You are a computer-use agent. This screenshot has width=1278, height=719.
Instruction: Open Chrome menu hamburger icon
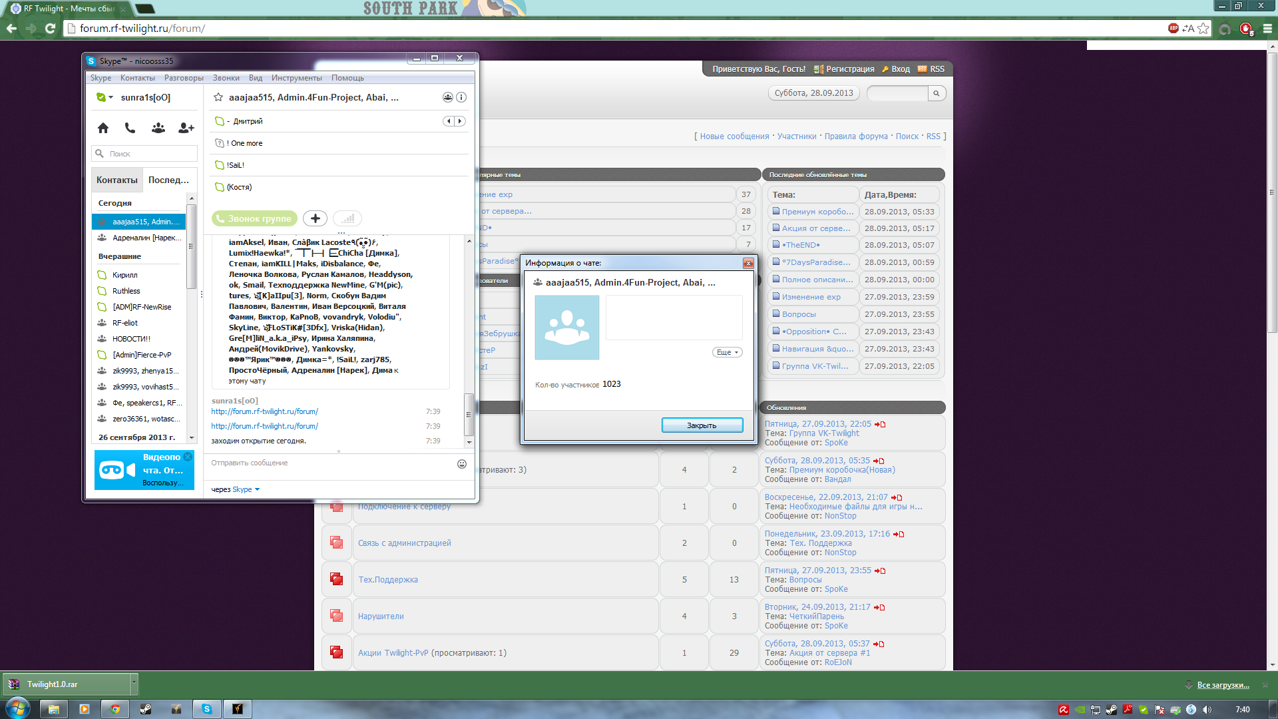click(x=1267, y=29)
